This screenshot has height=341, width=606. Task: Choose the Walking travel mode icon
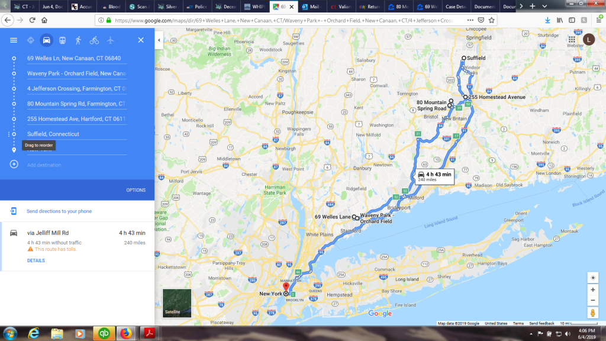tap(78, 40)
